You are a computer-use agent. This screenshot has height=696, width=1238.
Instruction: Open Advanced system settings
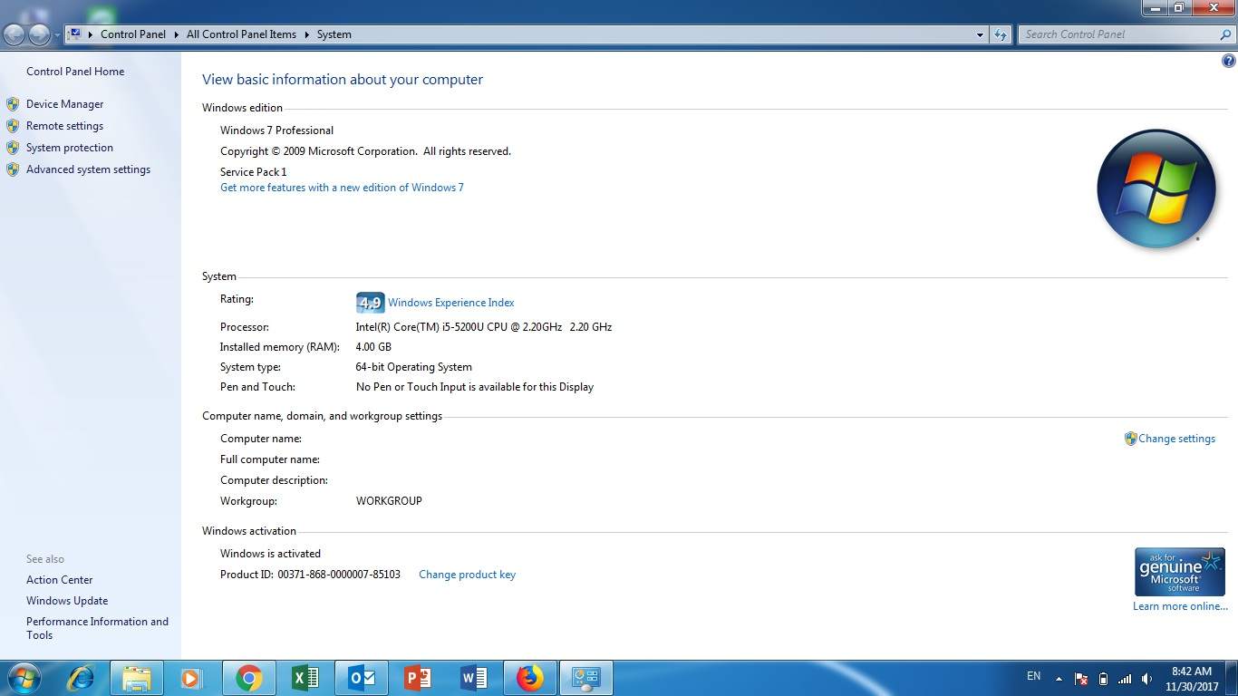(x=88, y=169)
